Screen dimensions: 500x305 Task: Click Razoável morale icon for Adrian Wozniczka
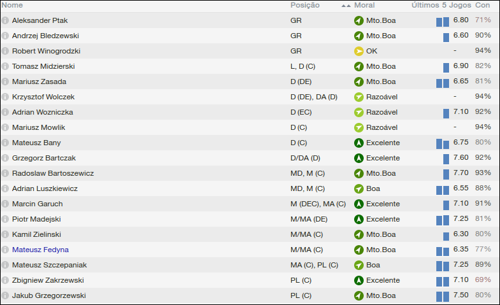(x=359, y=112)
